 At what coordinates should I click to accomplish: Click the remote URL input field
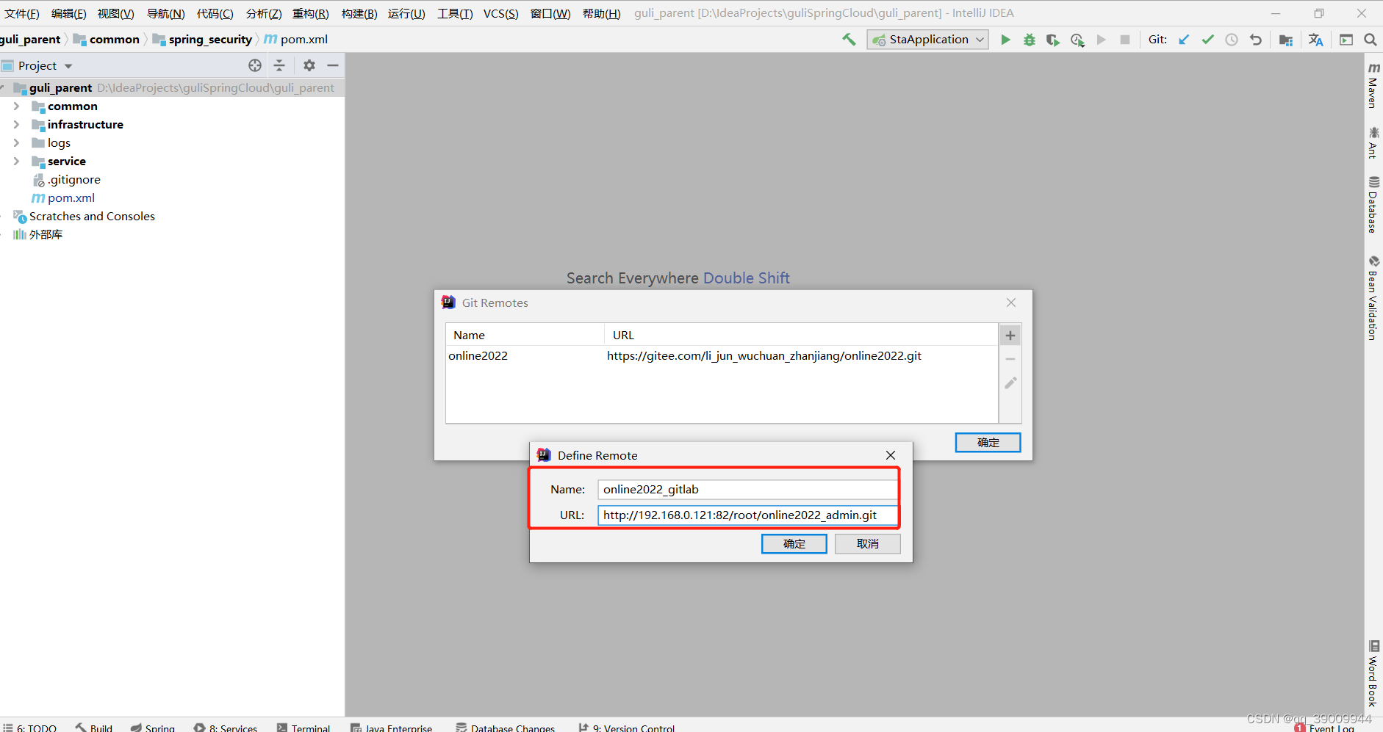pyautogui.click(x=748, y=515)
